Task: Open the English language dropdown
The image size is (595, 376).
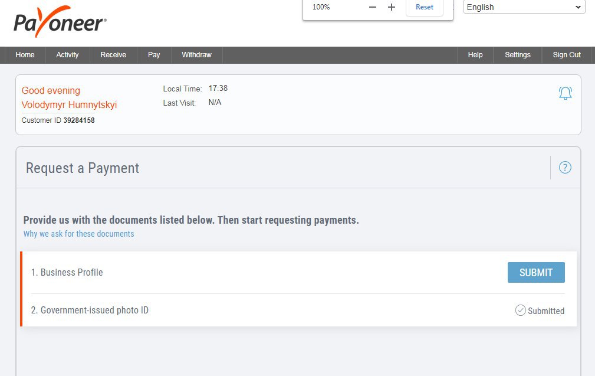Action: click(x=524, y=7)
